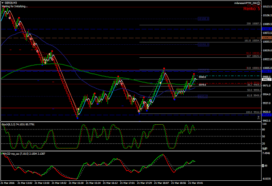Select Fibonacci label '161.8 10054.7'

(253, 41)
